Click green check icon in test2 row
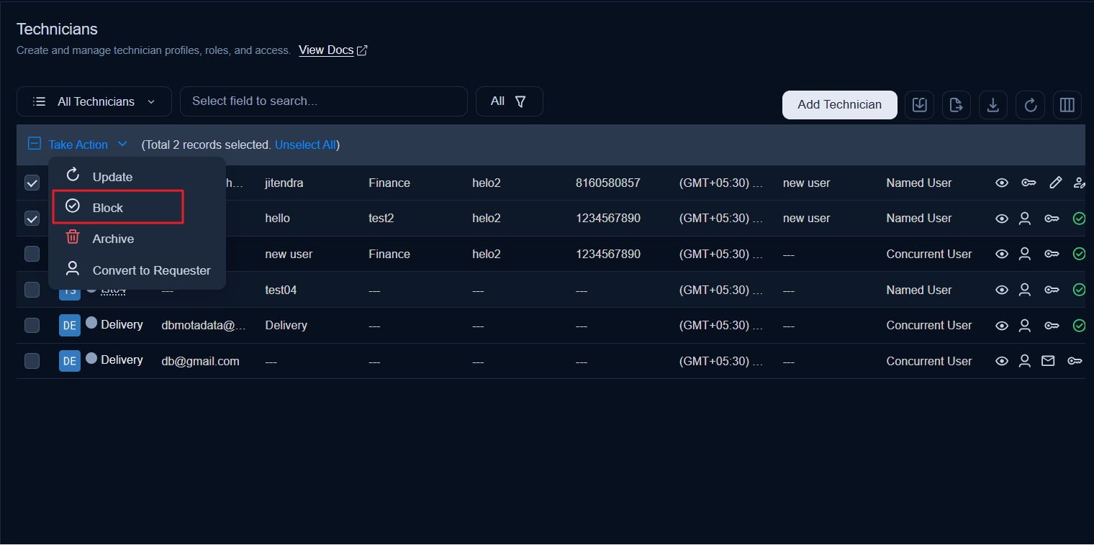Image resolution: width=1094 pixels, height=545 pixels. point(1079,219)
